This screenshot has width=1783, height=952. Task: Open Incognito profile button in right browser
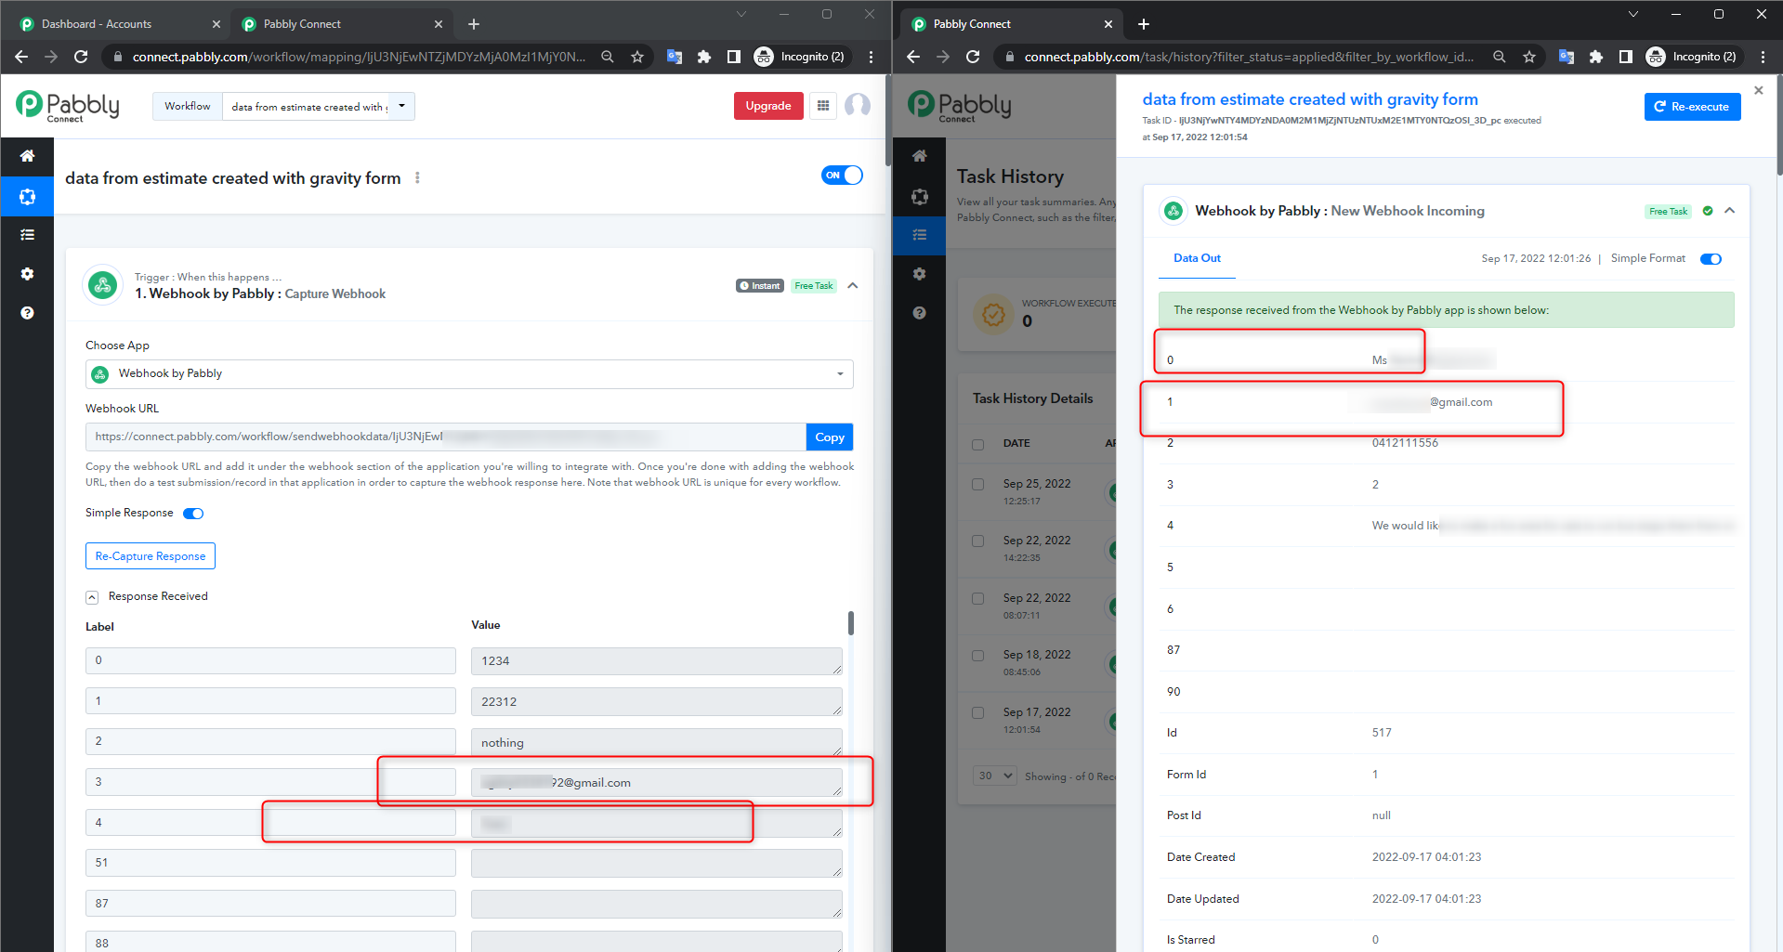(1691, 57)
